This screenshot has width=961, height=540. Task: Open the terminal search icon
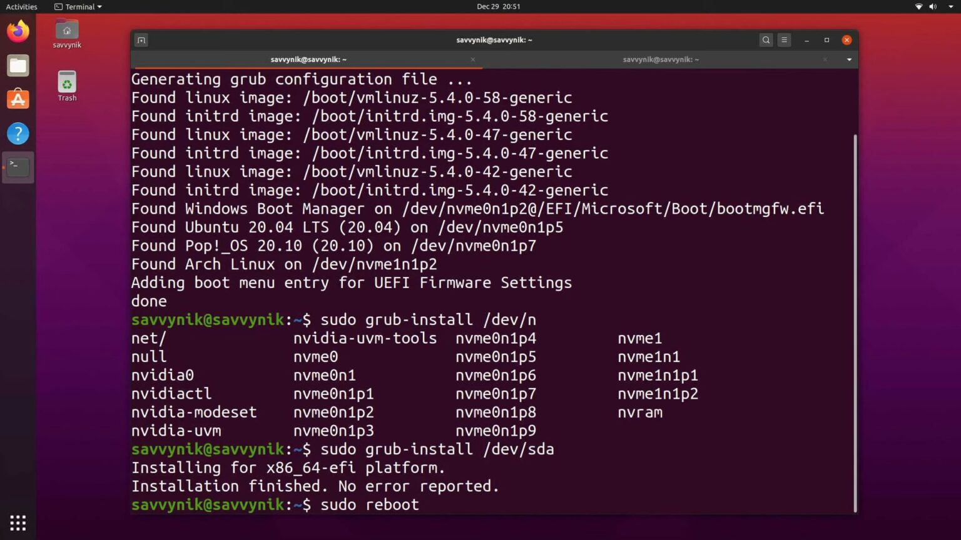[x=766, y=39]
